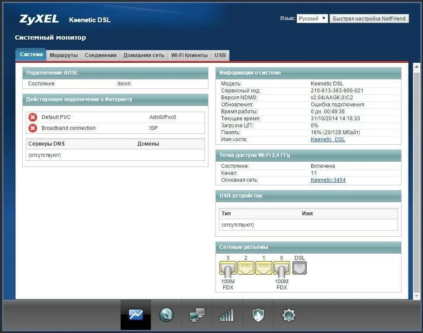423x333 pixels.
Task: Click the Домены column header
Action: 148,144
